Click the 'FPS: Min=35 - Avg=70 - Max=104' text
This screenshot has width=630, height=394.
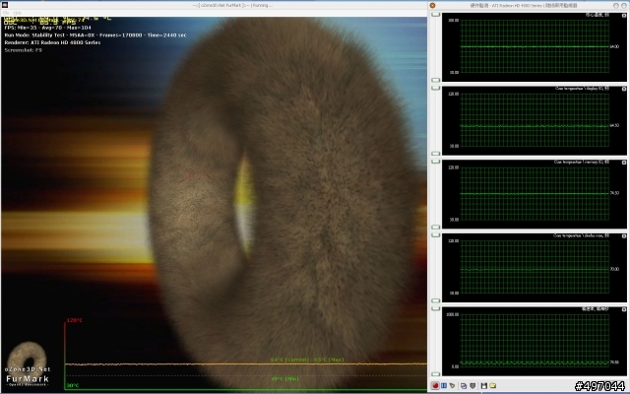coord(48,28)
